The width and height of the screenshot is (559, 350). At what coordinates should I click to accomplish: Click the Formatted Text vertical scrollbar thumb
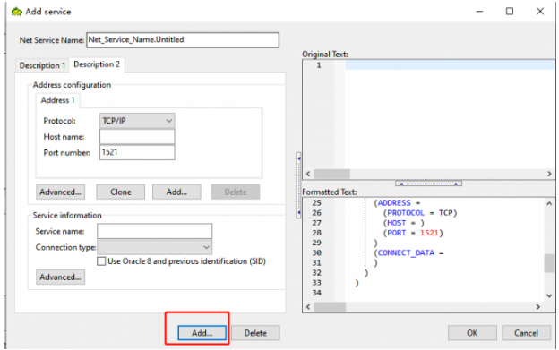(x=549, y=263)
